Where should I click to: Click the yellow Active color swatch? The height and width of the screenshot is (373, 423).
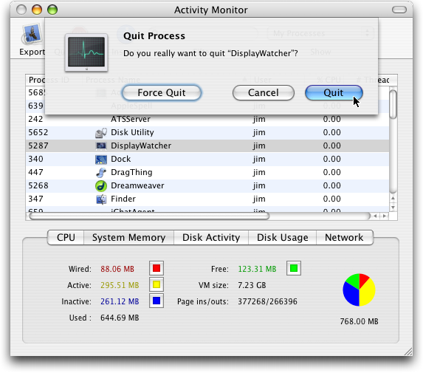pyautogui.click(x=157, y=284)
